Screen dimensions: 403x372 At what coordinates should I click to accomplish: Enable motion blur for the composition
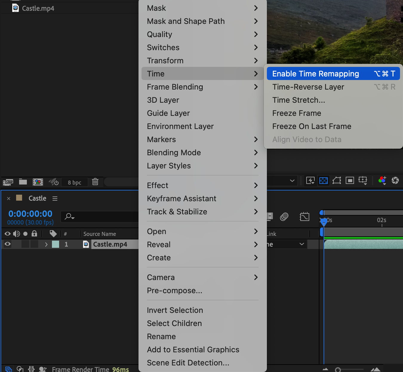[x=284, y=216]
